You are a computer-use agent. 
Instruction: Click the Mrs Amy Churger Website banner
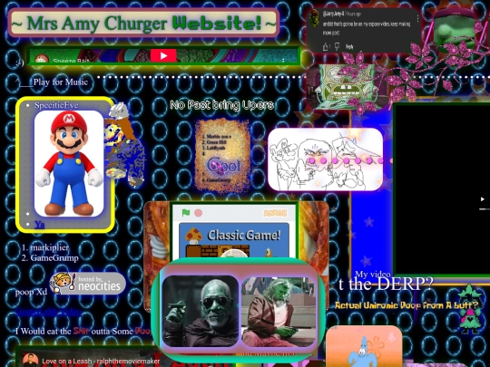click(x=143, y=23)
